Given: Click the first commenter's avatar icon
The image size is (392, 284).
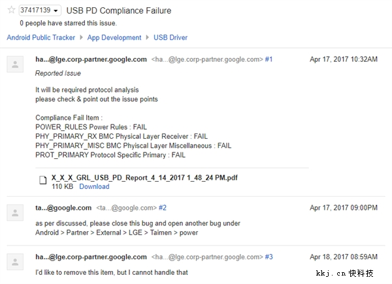Looking at the screenshot, I should pyautogui.click(x=15, y=63).
